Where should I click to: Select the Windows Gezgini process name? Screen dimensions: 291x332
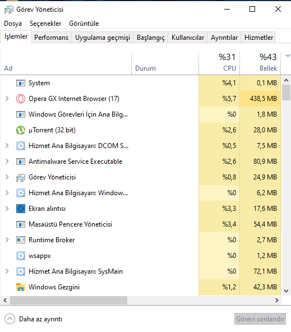[x=54, y=287]
